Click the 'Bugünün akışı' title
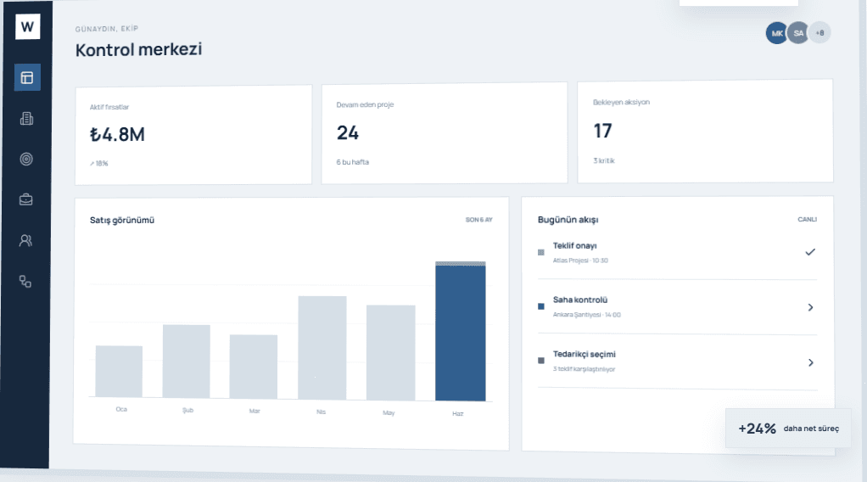 point(568,220)
